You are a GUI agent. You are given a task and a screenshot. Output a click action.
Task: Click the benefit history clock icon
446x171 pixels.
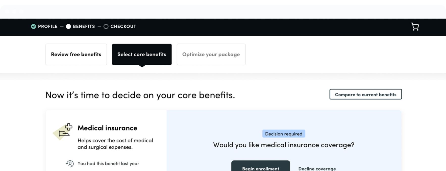coord(70,164)
